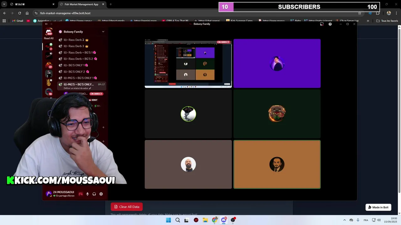Select bald bearded man participant tile
This screenshot has width=401, height=225.
click(x=188, y=164)
